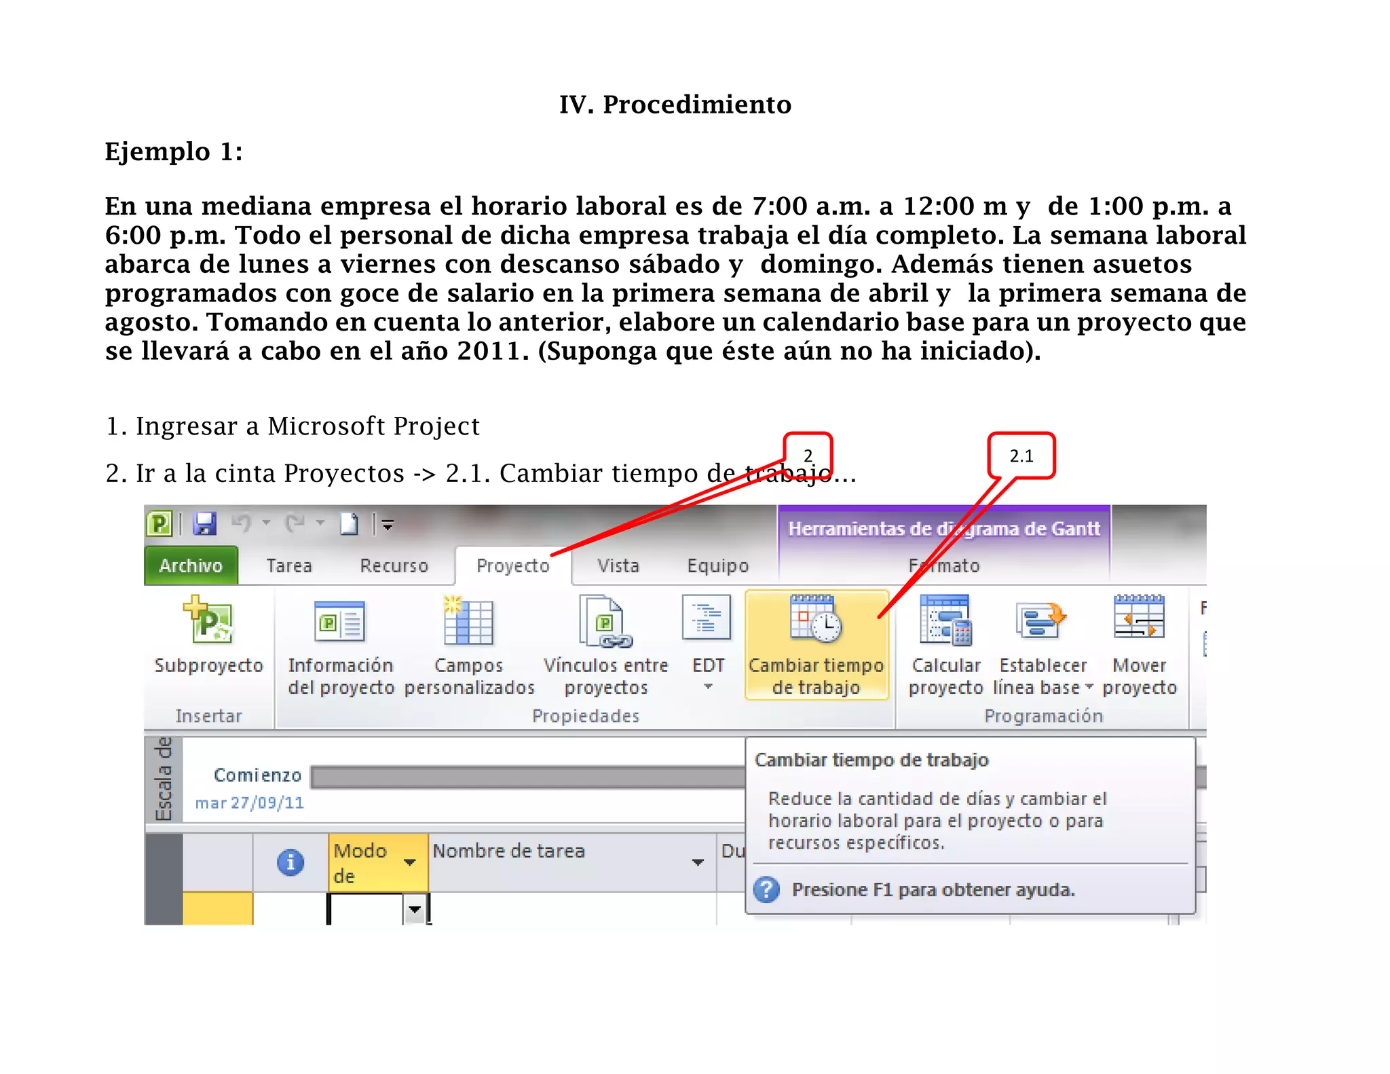Click the Subproyecto insert icon

[208, 620]
